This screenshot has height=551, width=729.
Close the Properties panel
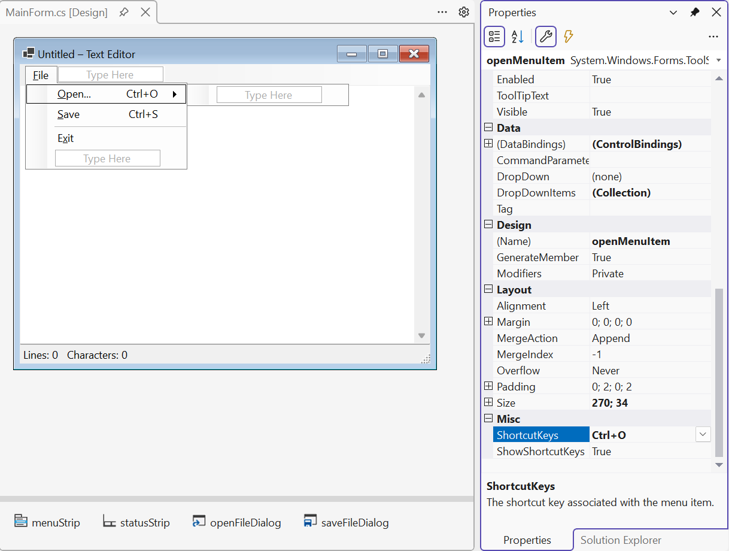coord(716,13)
